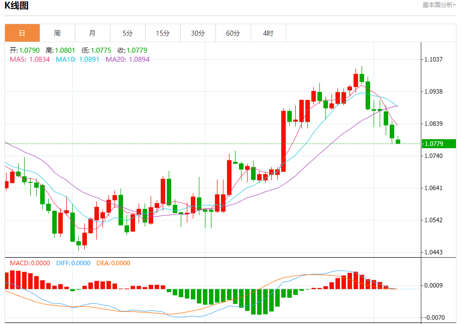Screen dimensions: 461x324
Task: Open the 月 monthly chart tab
Action: pyautogui.click(x=92, y=33)
